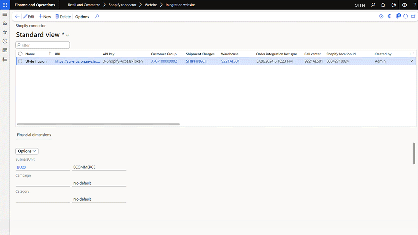This screenshot has width=418, height=235.
Task: Click the empty Campaign value field
Action: [x=42, y=183]
